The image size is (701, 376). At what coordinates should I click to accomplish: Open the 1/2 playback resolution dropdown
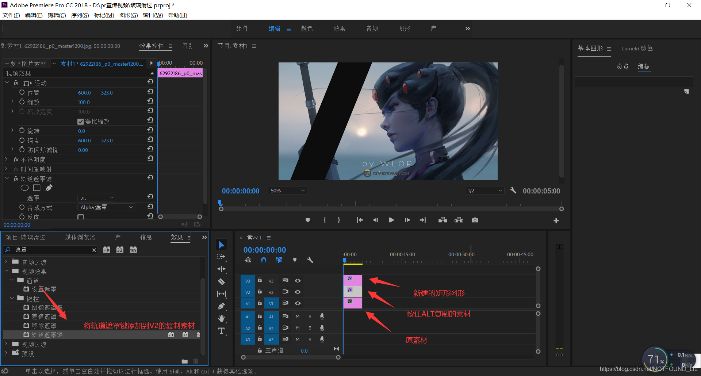[484, 191]
